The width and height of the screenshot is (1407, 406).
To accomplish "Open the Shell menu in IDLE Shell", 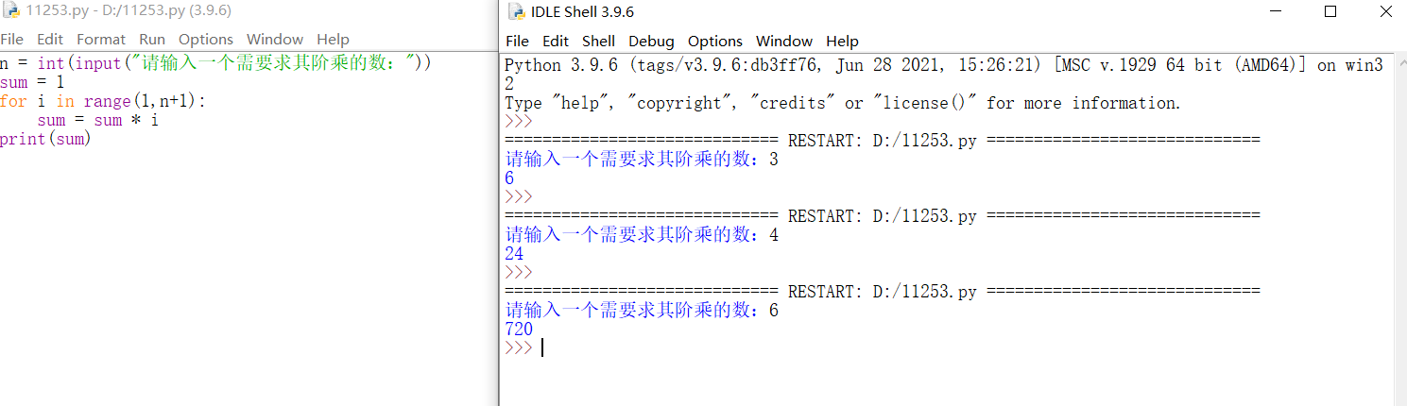I will (x=598, y=42).
